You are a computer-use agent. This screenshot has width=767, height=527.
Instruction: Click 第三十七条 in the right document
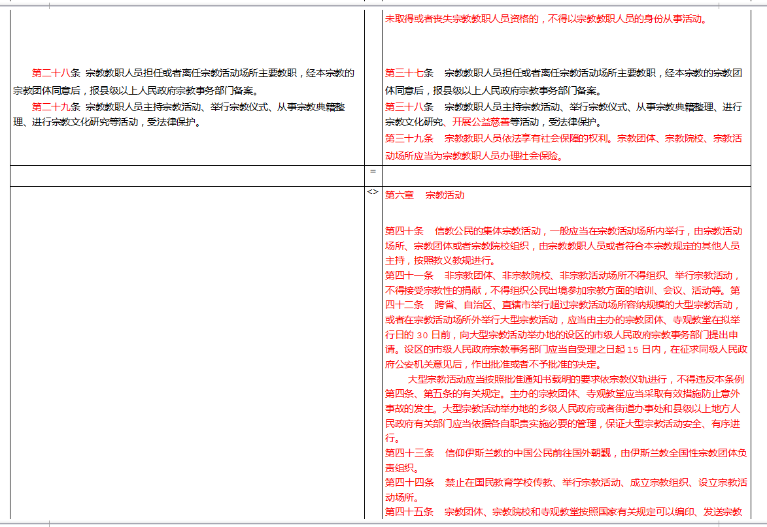pyautogui.click(x=409, y=73)
